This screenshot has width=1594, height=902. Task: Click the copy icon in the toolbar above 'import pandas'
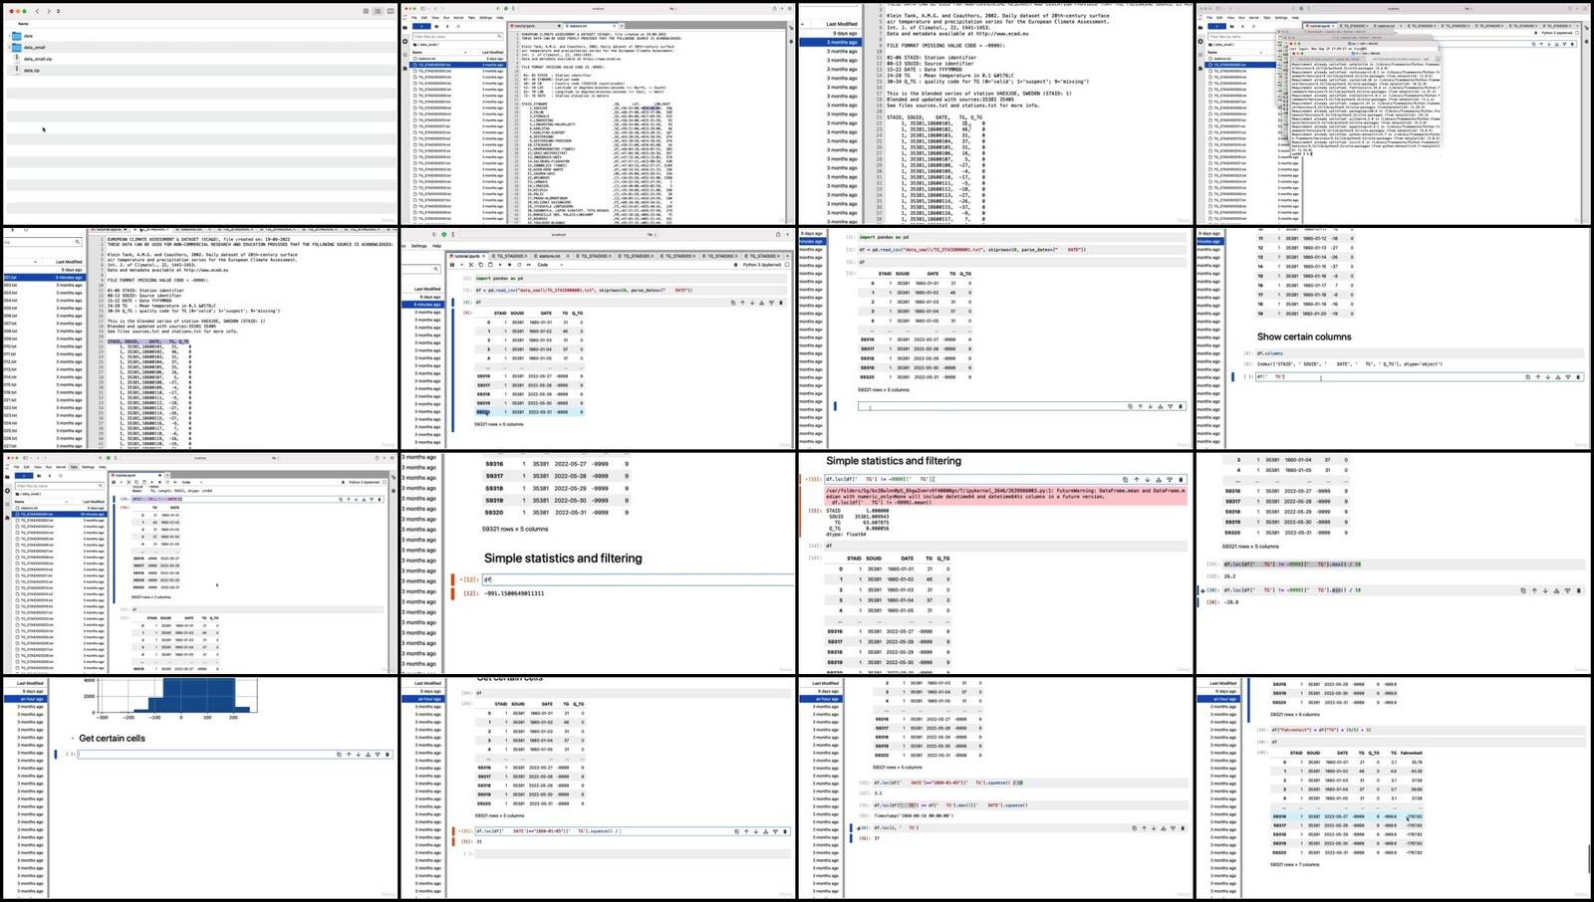480,265
